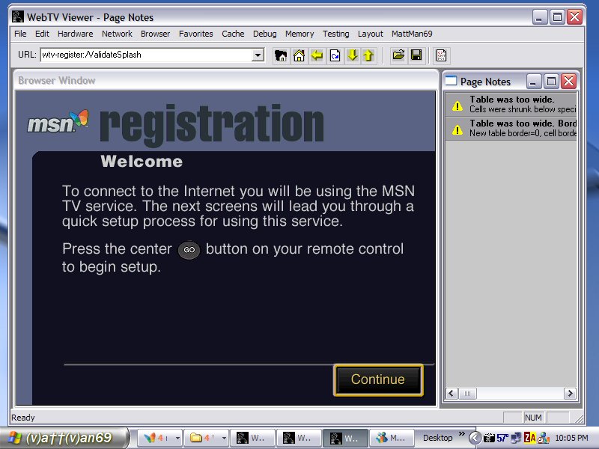
Task: Expand the URL history dropdown arrow
Action: coord(258,55)
